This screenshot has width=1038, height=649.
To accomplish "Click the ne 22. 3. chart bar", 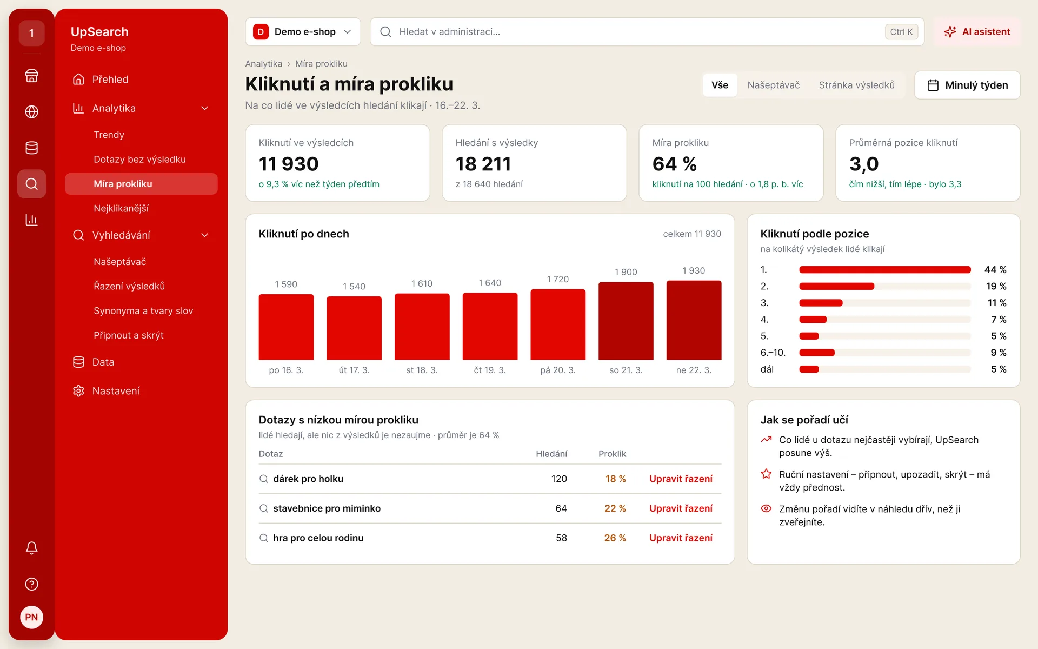I will click(694, 320).
